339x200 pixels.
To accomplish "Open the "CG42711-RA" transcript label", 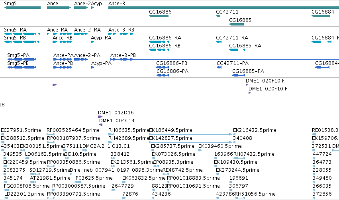I will 232,37.
